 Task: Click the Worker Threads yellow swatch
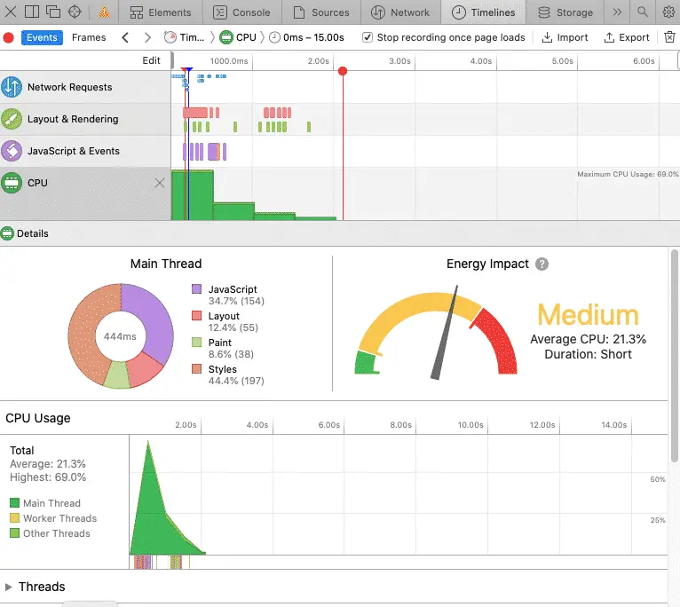pyautogui.click(x=15, y=518)
